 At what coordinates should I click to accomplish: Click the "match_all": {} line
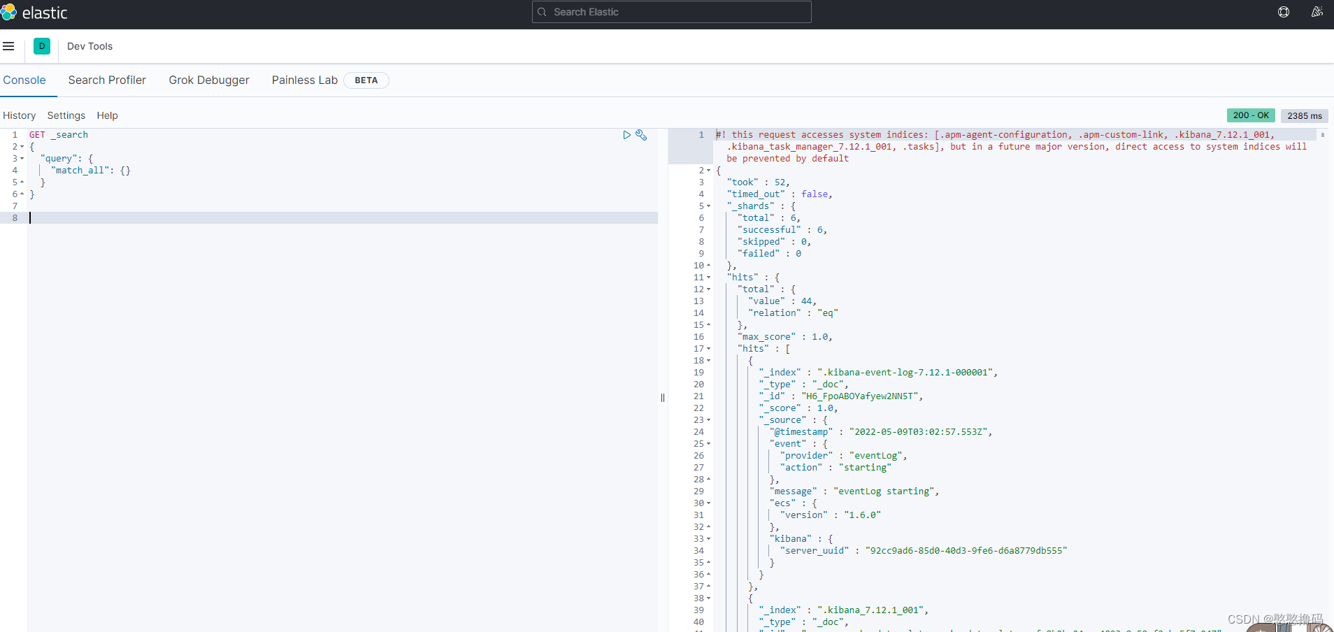click(x=91, y=171)
